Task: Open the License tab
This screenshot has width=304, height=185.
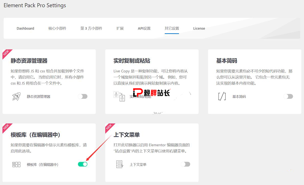Action: click(x=199, y=28)
